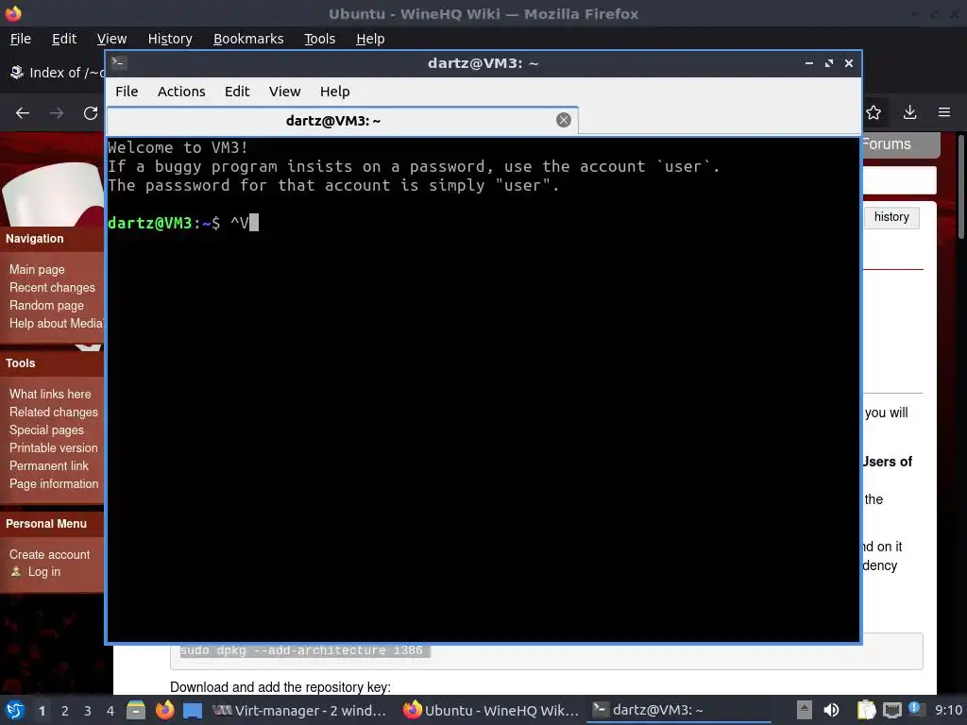
Task: Close the dartz@VM3 terminal tab
Action: [x=563, y=120]
